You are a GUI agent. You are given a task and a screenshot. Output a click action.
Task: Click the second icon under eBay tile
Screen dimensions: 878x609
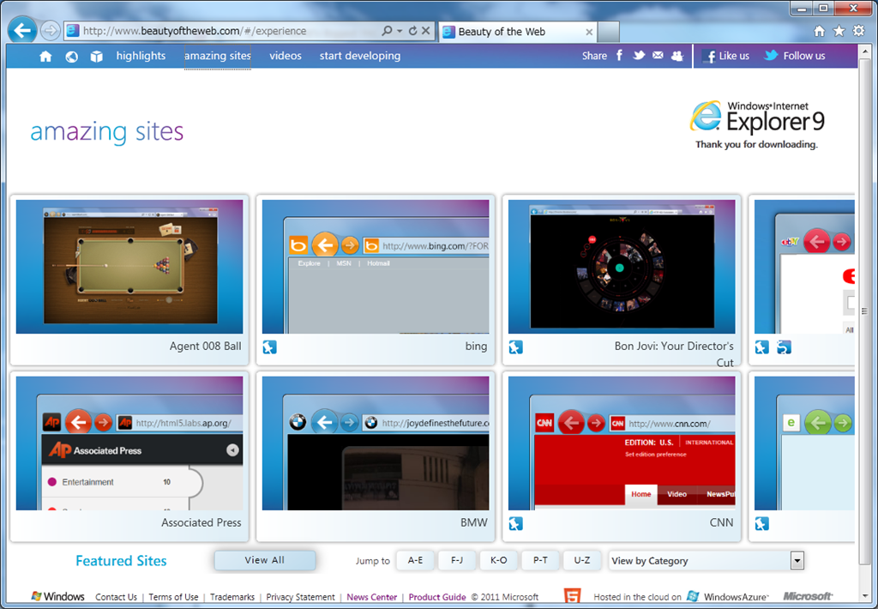tap(784, 347)
